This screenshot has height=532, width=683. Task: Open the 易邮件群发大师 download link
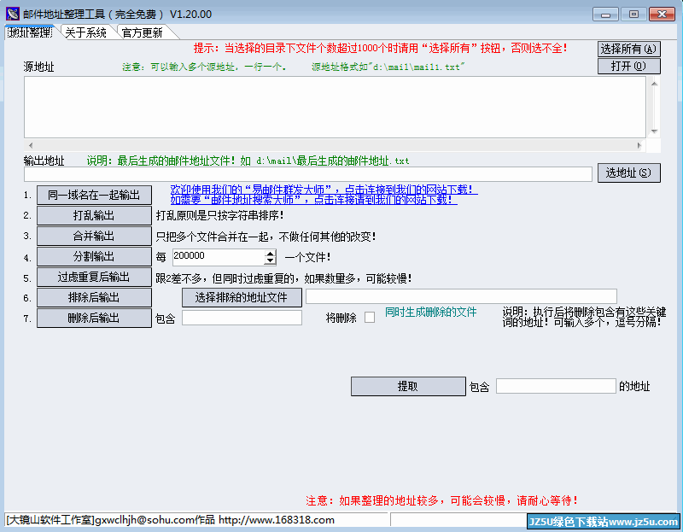324,190
